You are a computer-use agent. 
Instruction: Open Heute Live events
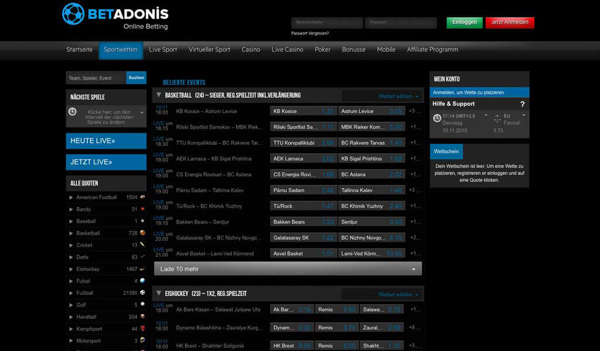106,141
